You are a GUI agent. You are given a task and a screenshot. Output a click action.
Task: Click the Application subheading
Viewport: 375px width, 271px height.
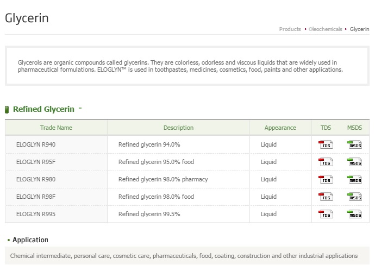[30, 240]
